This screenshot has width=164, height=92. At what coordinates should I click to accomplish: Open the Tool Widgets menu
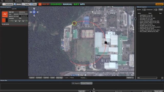pyautogui.click(x=27, y=1)
